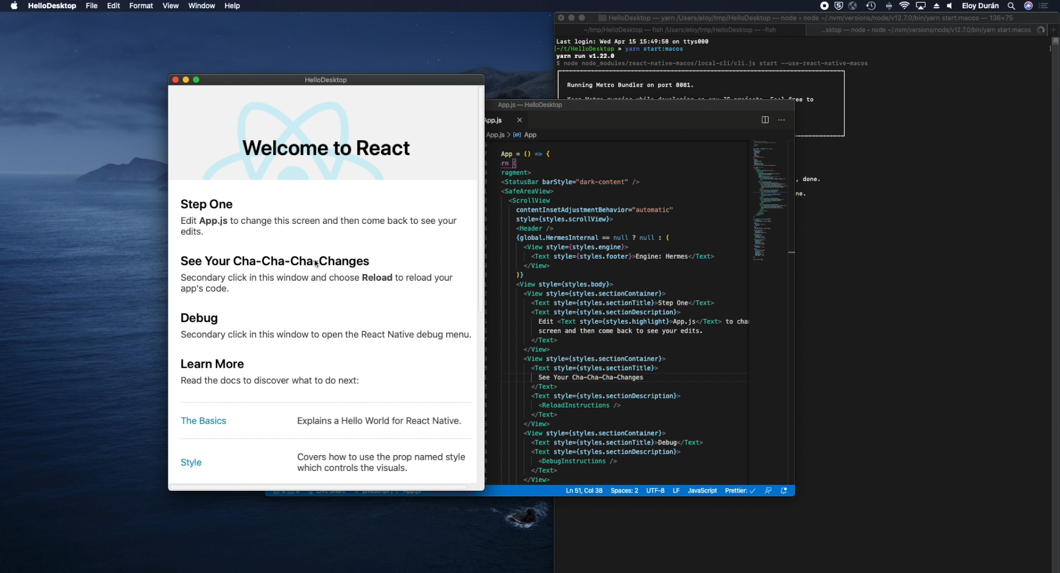Open Notification Center list icon
The image size is (1060, 573).
pyautogui.click(x=1044, y=6)
